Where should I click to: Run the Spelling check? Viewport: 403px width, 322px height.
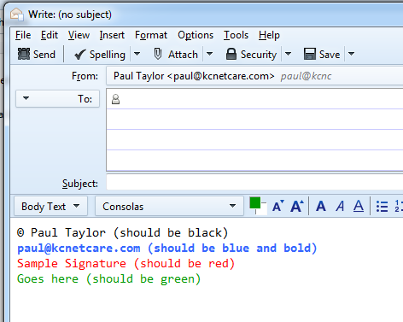pyautogui.click(x=100, y=54)
